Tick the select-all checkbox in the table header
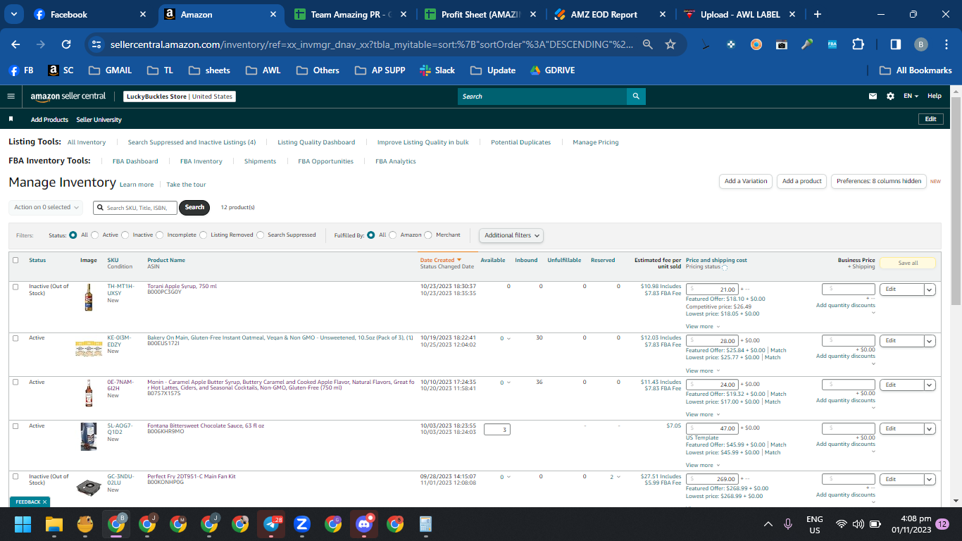 pyautogui.click(x=15, y=260)
